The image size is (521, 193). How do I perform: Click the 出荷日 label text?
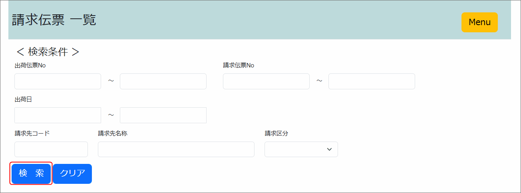click(x=23, y=99)
